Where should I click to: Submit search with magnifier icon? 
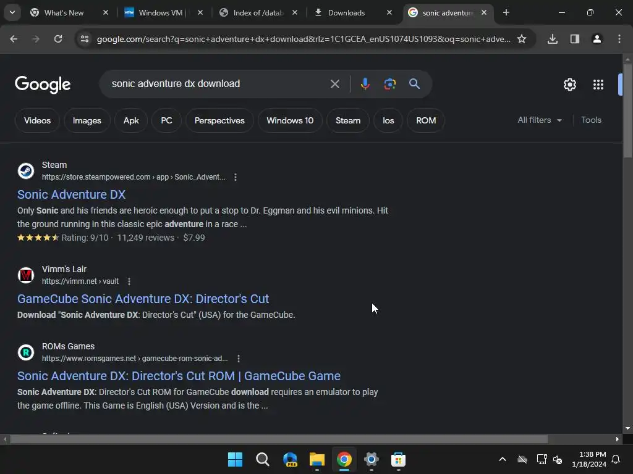click(415, 84)
